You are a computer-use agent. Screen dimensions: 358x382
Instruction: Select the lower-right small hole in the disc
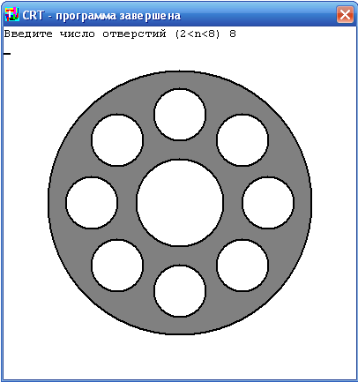(x=242, y=266)
